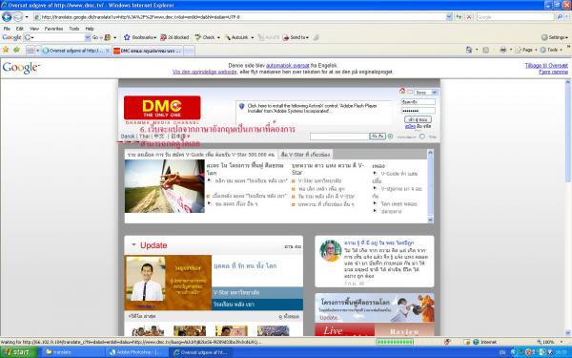Open the Favorites menu

(x=53, y=29)
